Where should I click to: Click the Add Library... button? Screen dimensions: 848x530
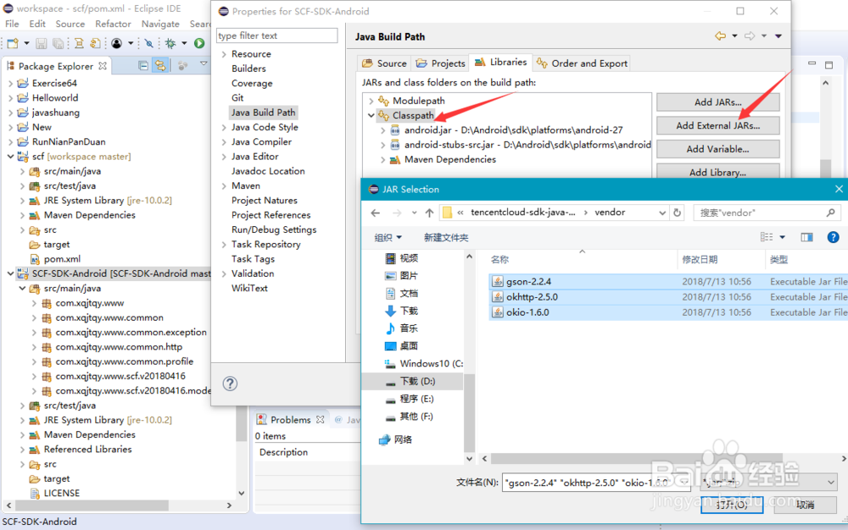pos(717,172)
